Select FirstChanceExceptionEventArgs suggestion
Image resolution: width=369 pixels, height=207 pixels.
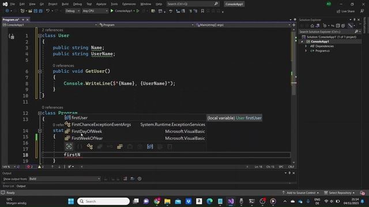tap(135, 124)
